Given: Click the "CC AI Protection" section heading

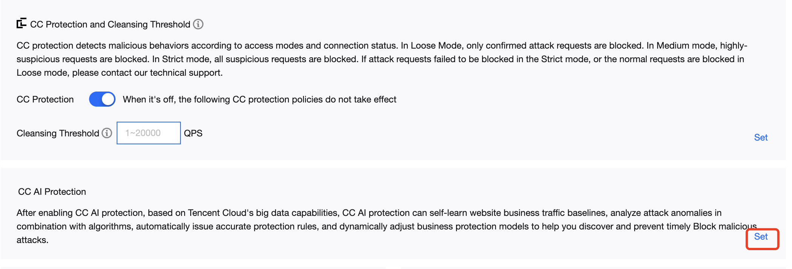Looking at the screenshot, I should (52, 192).
